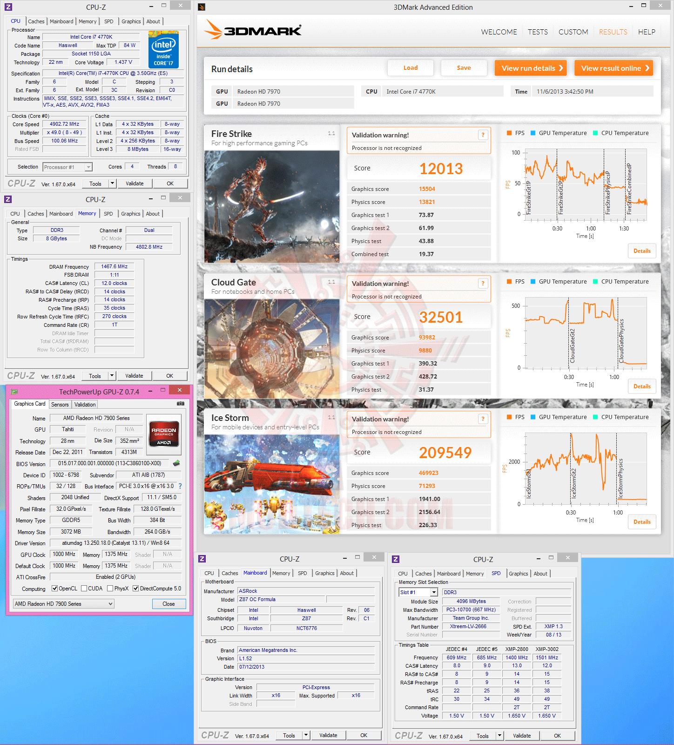Go to the WELCOME page in 3DMark
Screen dimensions: 674x745
point(499,32)
